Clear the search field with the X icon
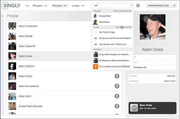Viewport: 180px width, 119px height. tap(131, 5)
